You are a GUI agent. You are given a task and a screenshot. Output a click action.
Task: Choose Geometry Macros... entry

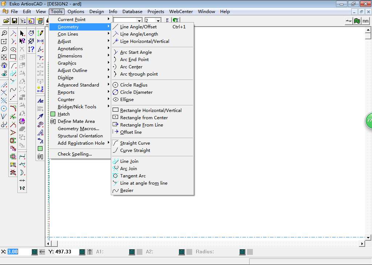pyautogui.click(x=78, y=129)
